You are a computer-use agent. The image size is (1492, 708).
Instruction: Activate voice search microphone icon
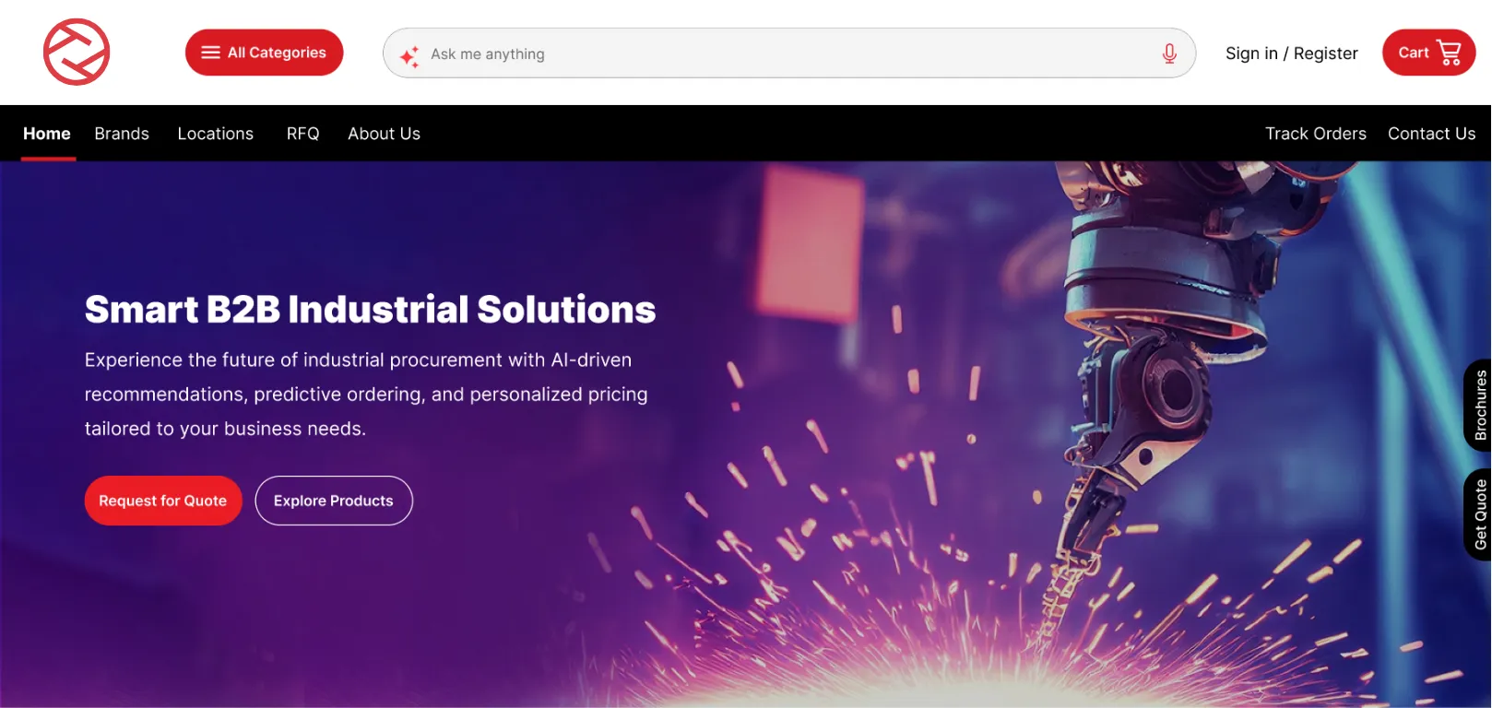[x=1169, y=53]
